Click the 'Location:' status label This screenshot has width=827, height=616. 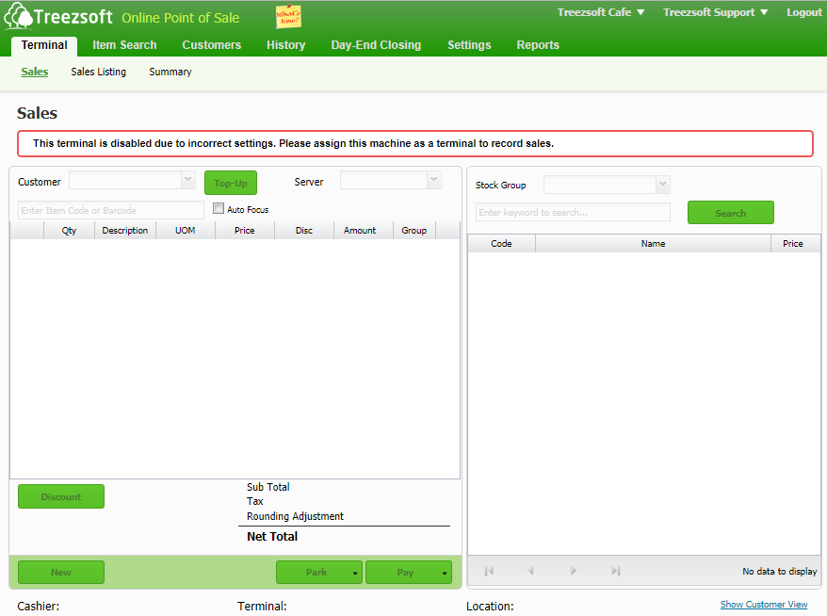coord(490,607)
